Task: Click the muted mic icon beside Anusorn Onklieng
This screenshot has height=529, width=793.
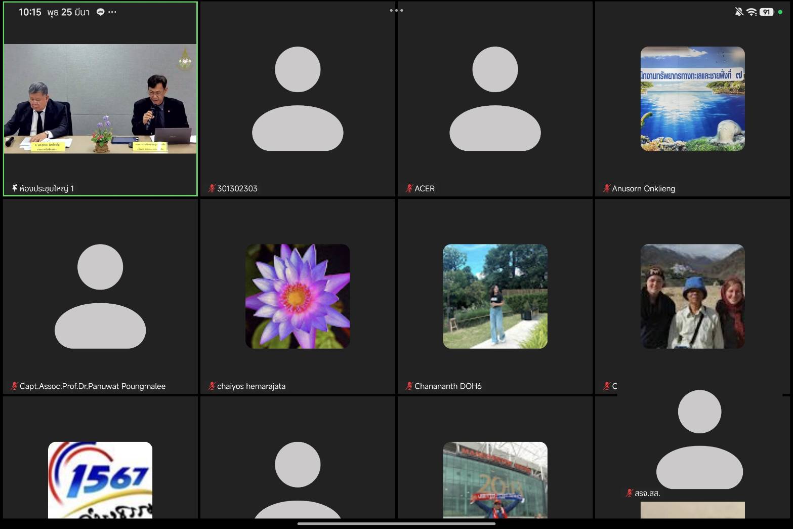Action: (x=606, y=188)
